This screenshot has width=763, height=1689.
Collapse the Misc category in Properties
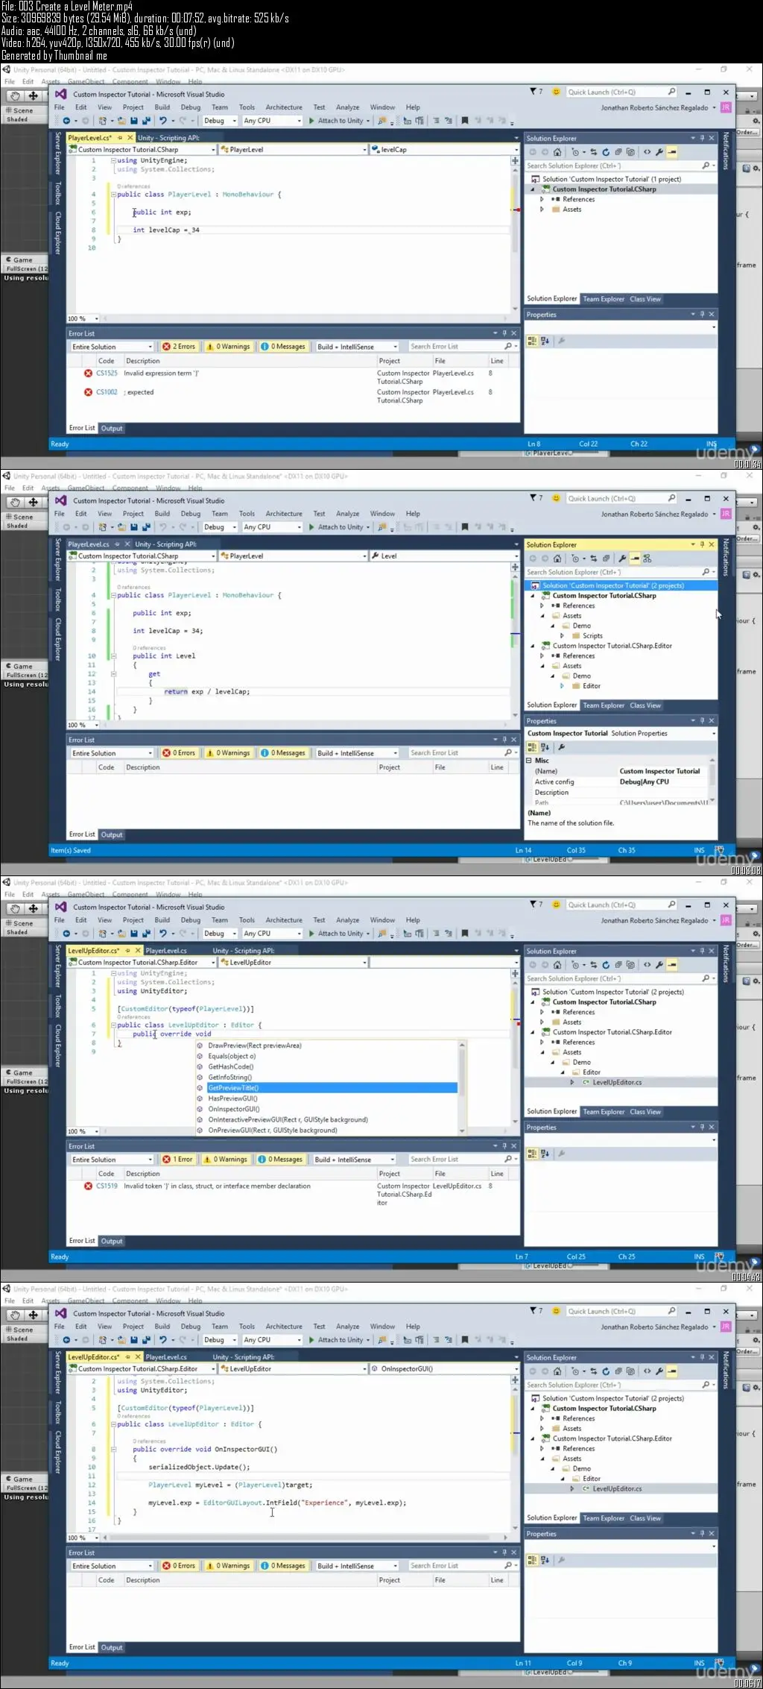pos(530,761)
